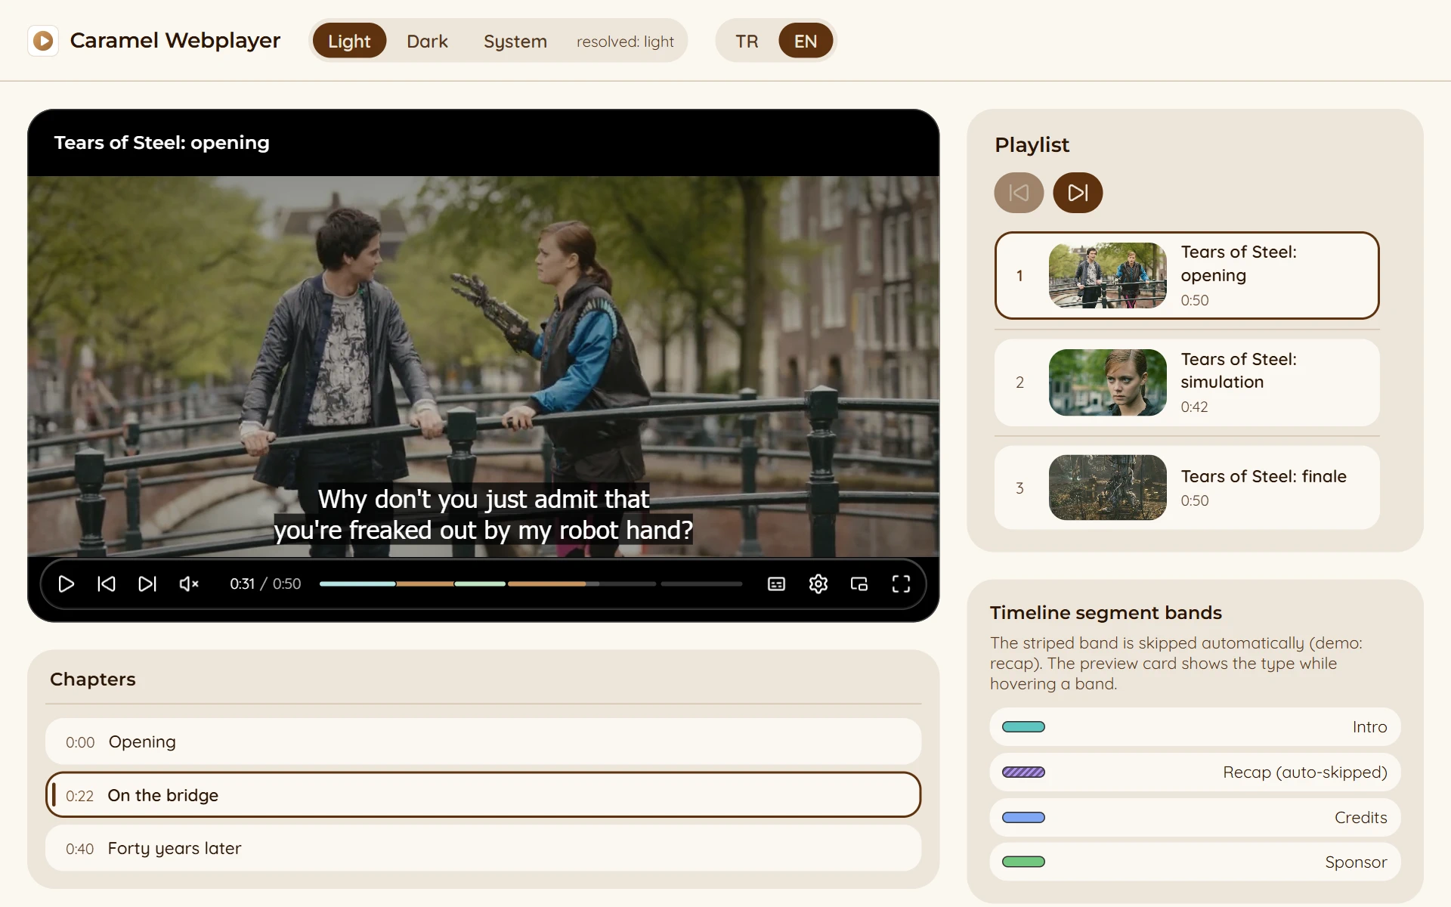Switch language to TR
This screenshot has height=907, width=1451.
click(747, 41)
